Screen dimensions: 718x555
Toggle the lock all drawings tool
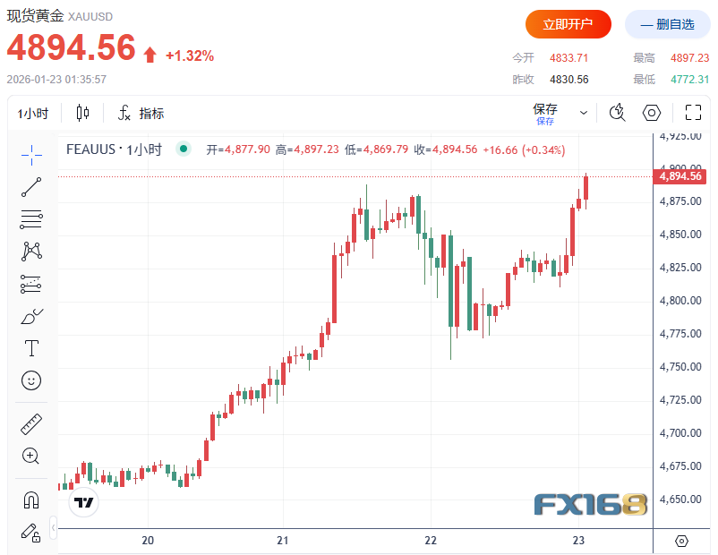pyautogui.click(x=31, y=532)
